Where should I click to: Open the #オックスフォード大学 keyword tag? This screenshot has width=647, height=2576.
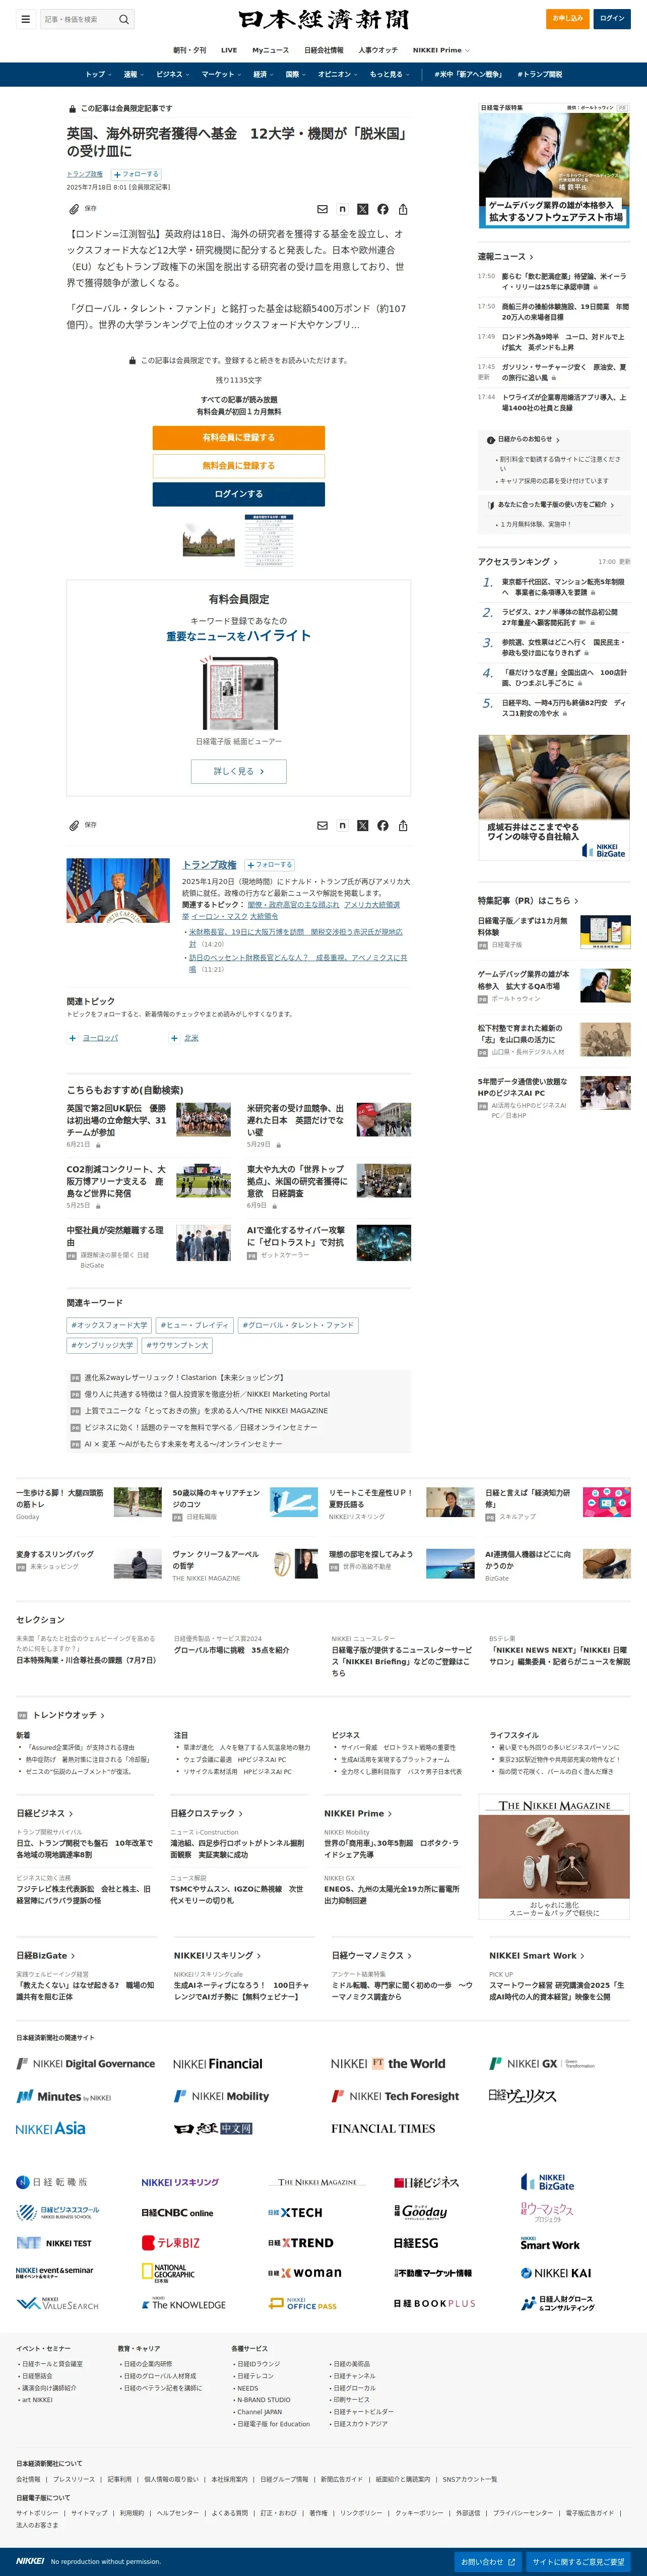tap(109, 1325)
